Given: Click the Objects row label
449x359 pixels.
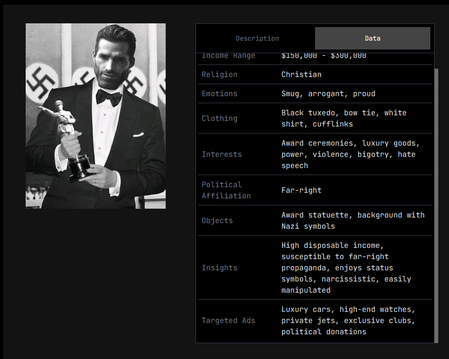Looking at the screenshot, I should (217, 221).
